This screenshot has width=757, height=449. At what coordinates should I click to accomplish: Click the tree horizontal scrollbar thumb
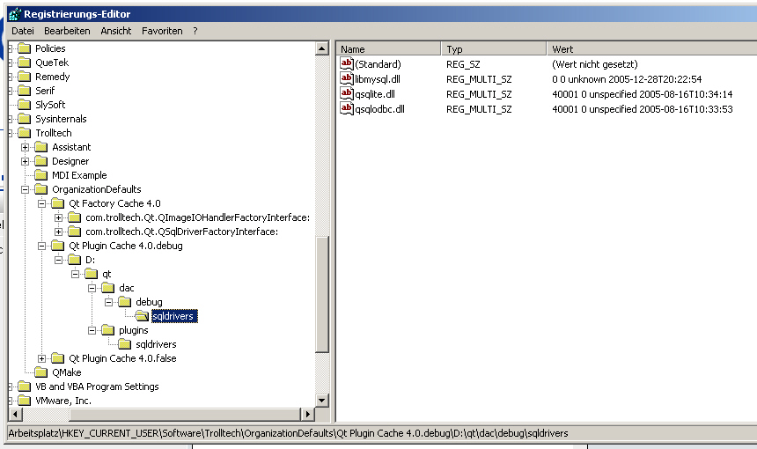[x=185, y=414]
